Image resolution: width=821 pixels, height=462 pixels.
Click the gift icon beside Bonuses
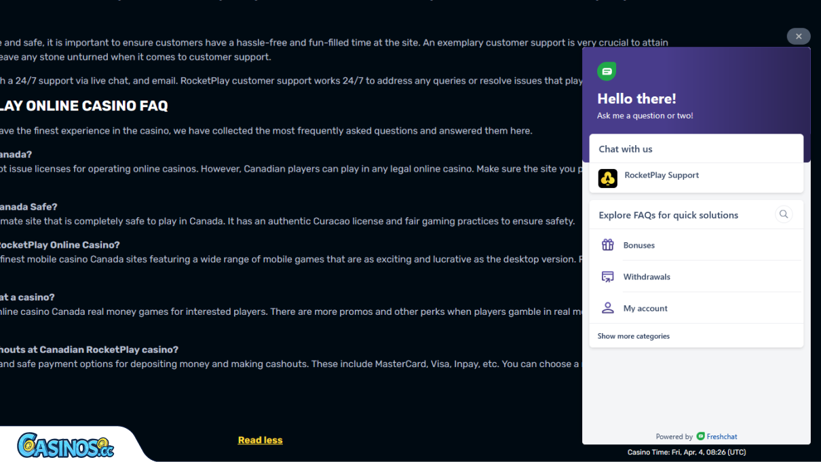tap(608, 245)
